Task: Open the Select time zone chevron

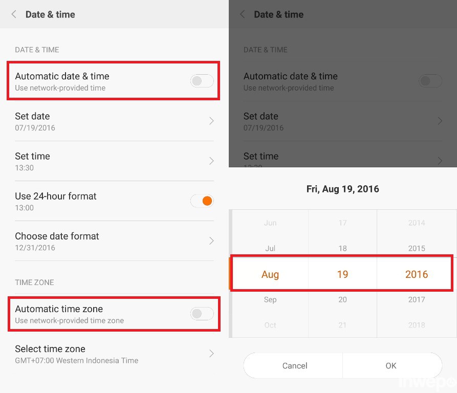Action: point(211,354)
